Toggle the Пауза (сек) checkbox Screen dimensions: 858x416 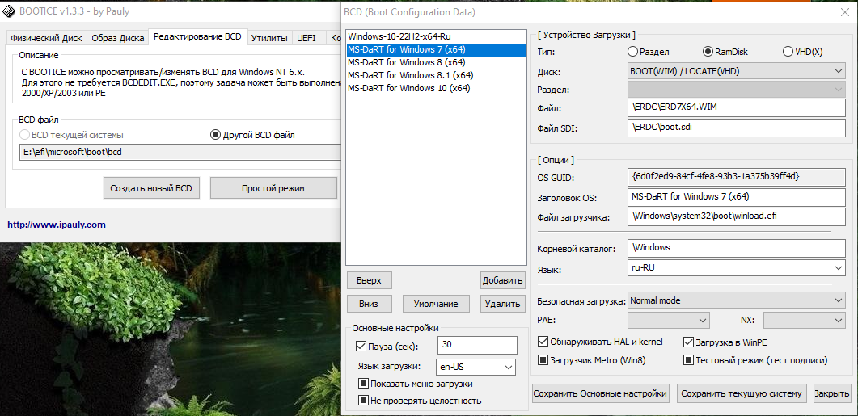point(361,347)
